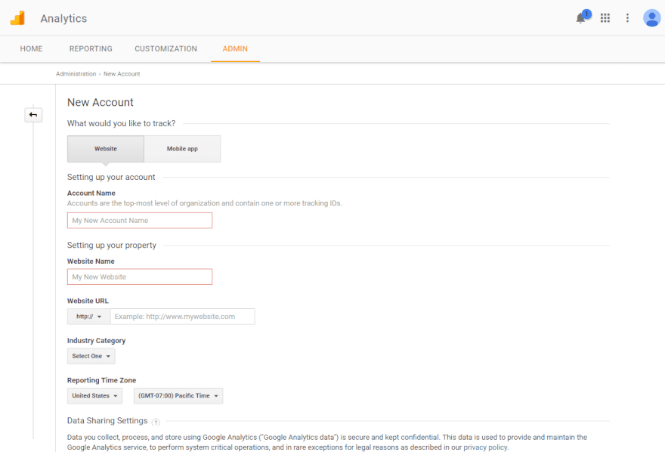Open the three-dot more options menu
This screenshot has height=452, width=665.
point(627,18)
